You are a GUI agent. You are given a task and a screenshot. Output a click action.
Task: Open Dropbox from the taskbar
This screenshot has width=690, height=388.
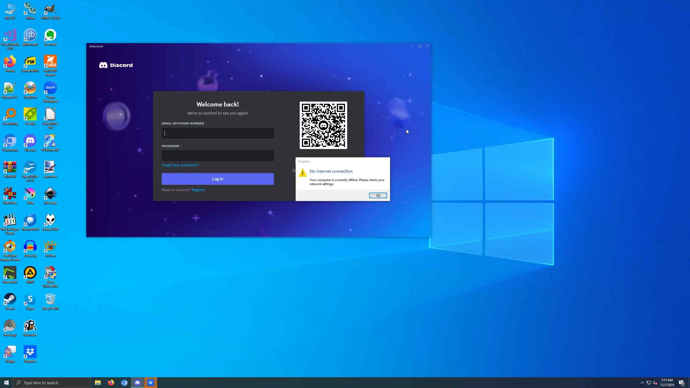[151, 383]
